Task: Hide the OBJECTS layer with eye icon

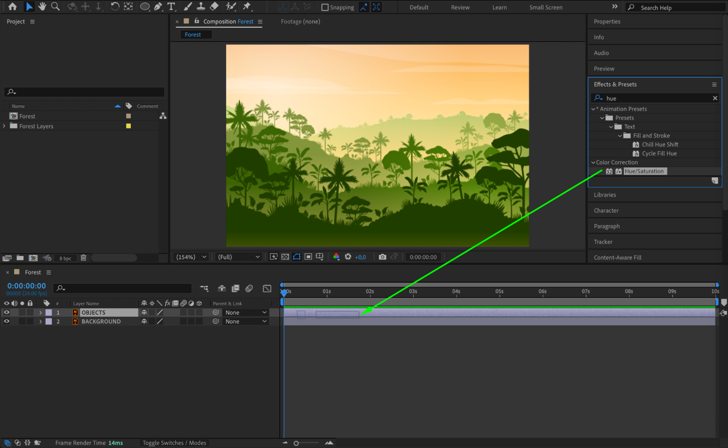Action: (x=7, y=313)
